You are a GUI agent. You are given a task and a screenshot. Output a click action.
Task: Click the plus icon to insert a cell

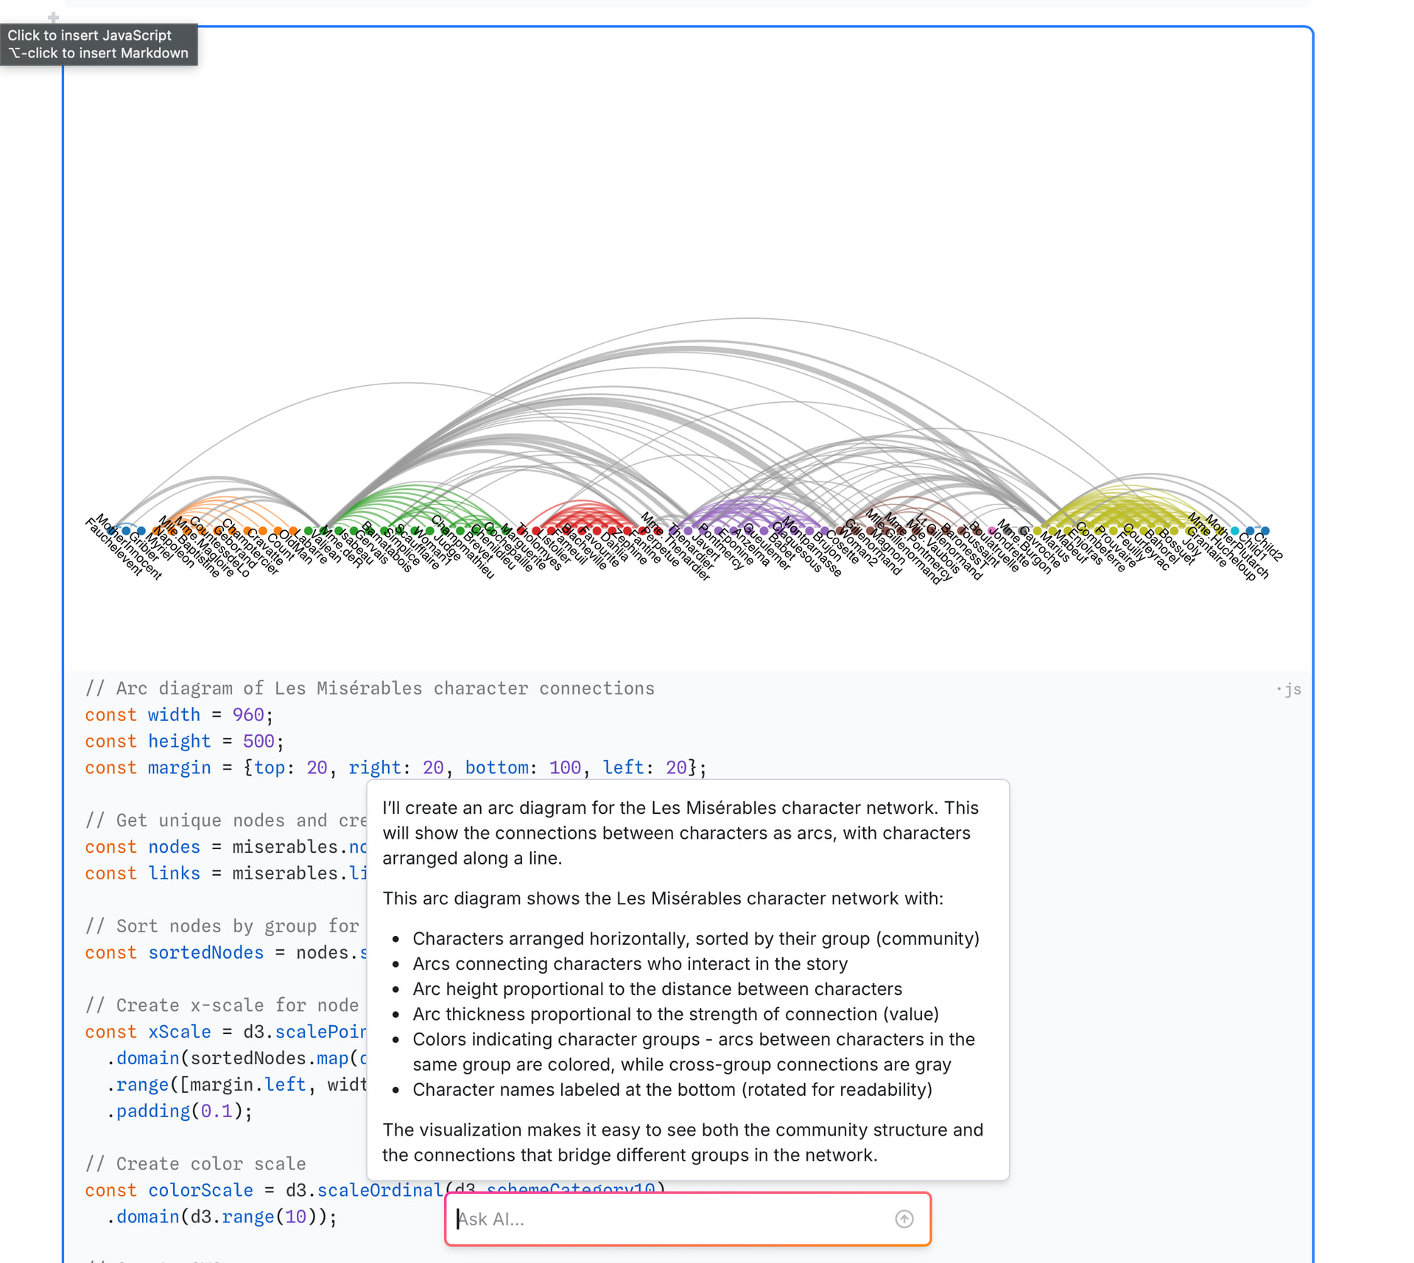tap(53, 16)
